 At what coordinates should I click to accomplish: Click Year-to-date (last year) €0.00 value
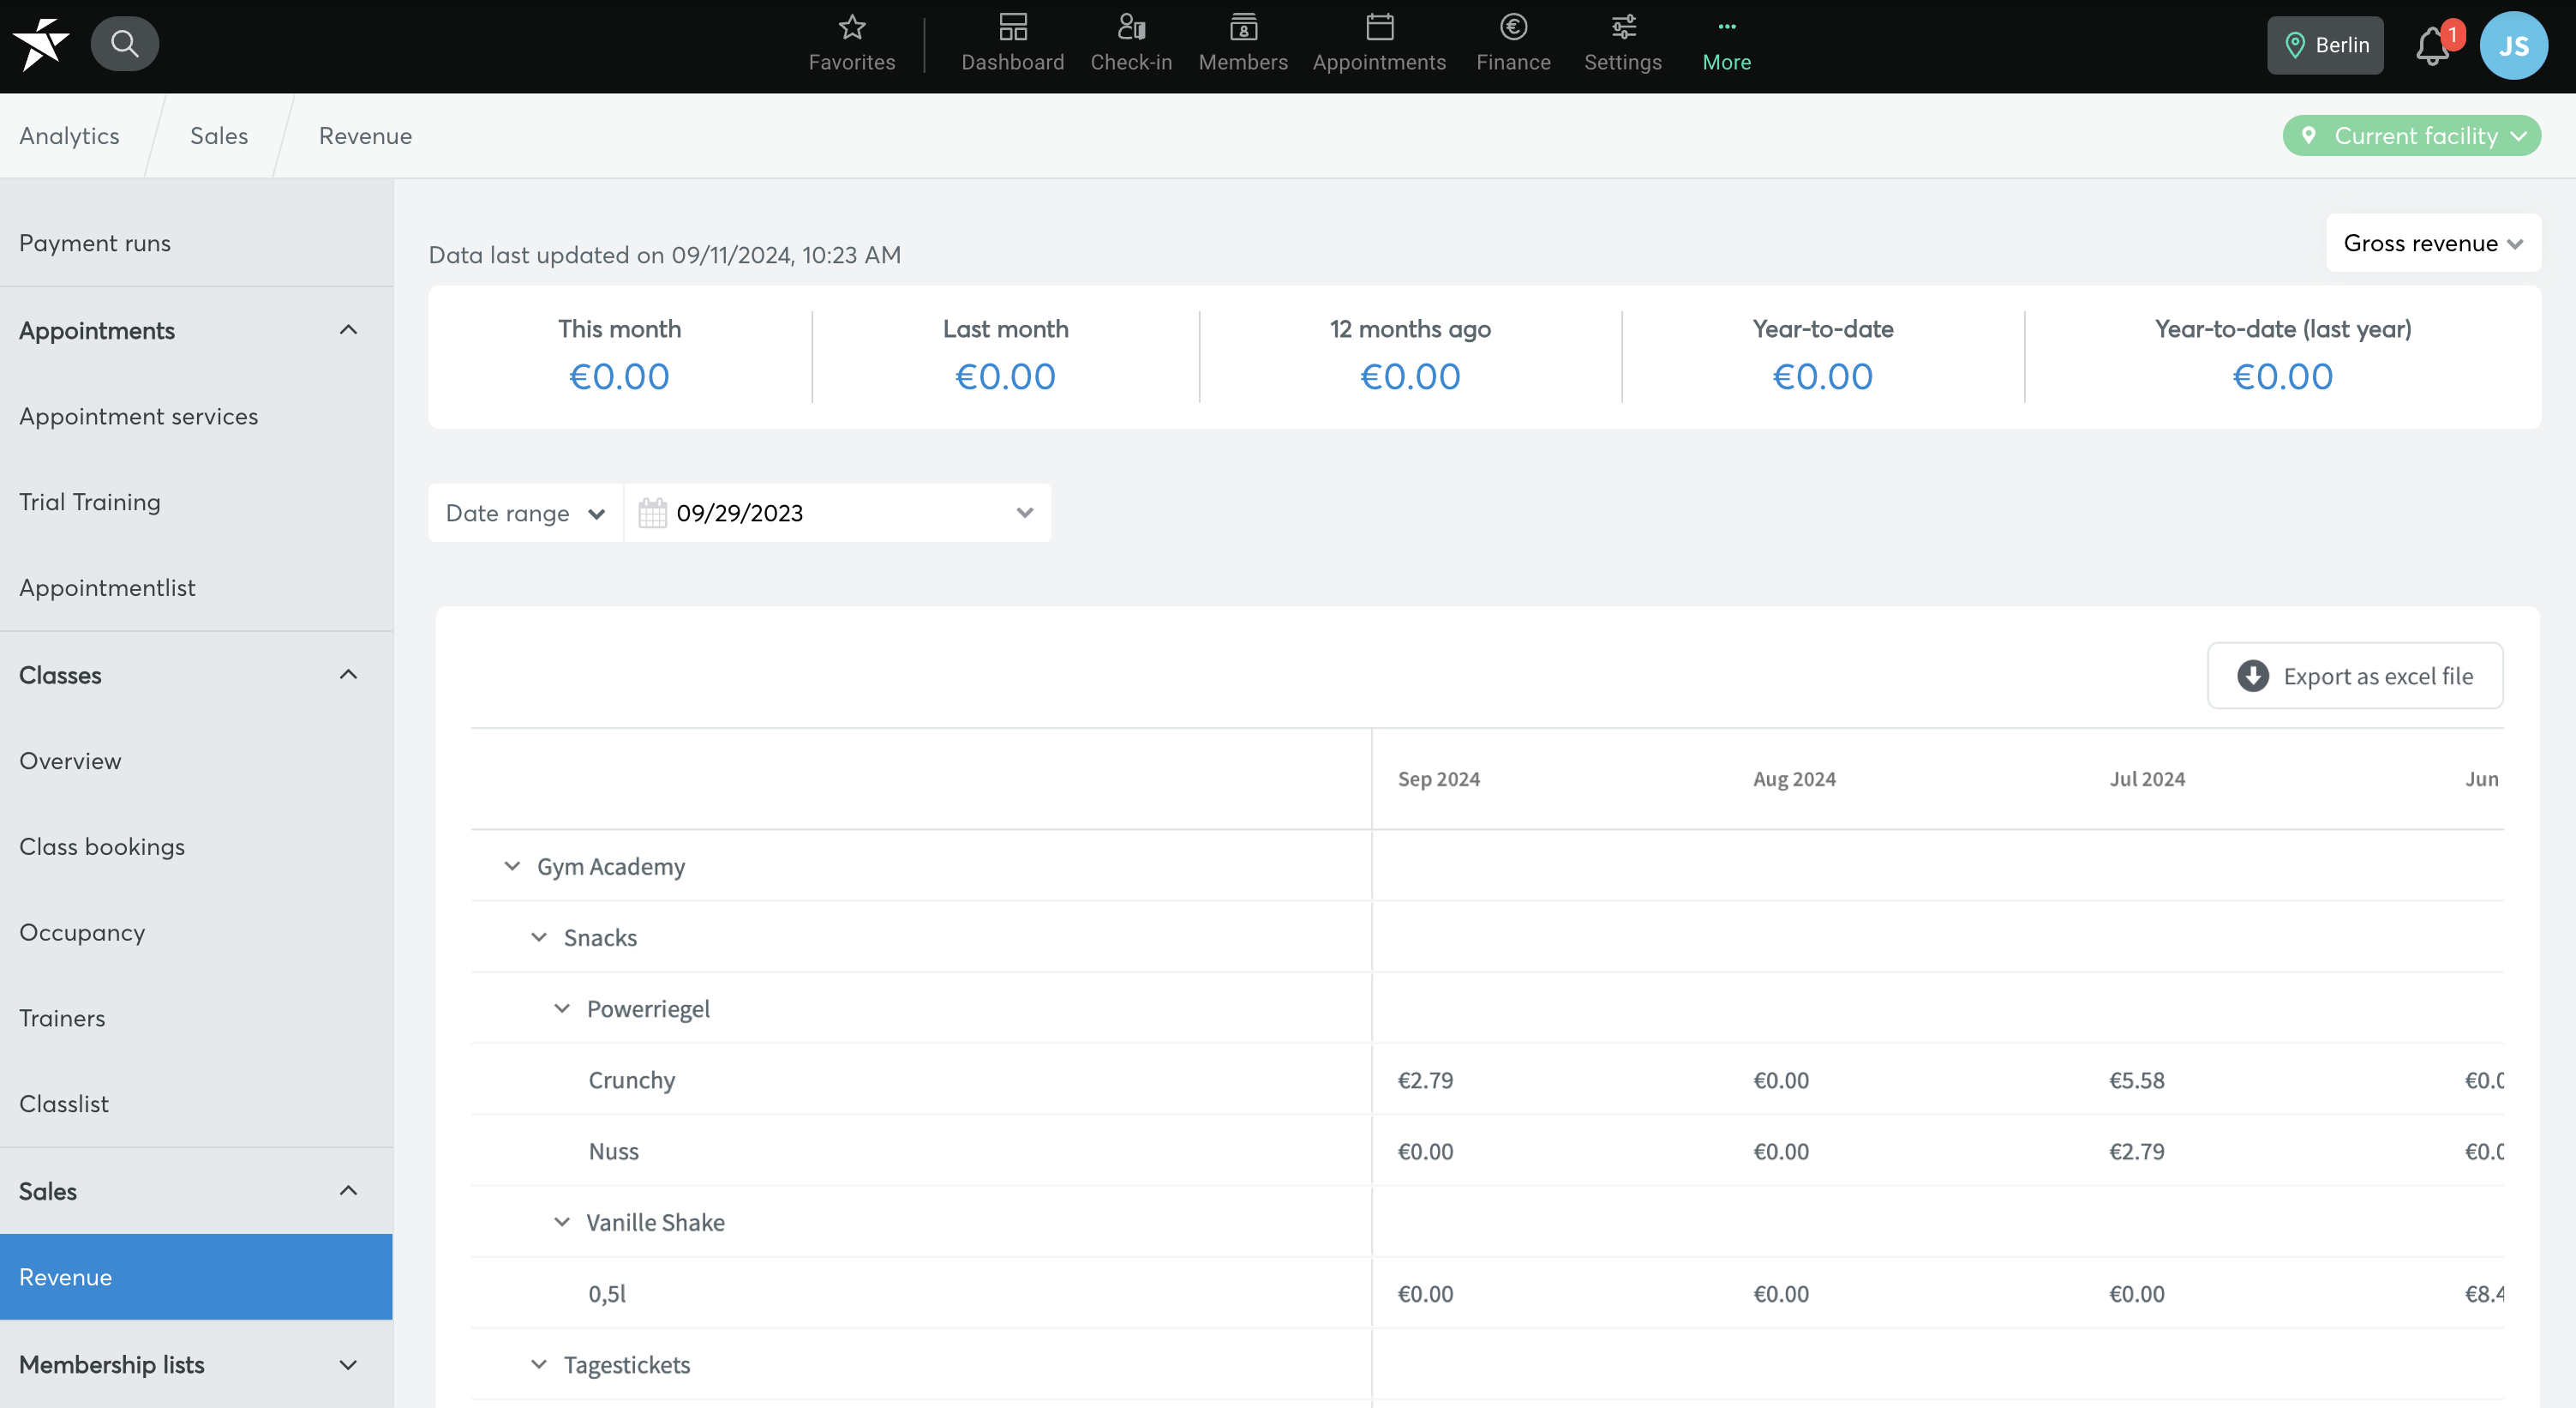point(2282,376)
